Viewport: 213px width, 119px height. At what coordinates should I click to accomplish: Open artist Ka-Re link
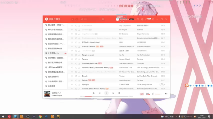(x=122, y=55)
